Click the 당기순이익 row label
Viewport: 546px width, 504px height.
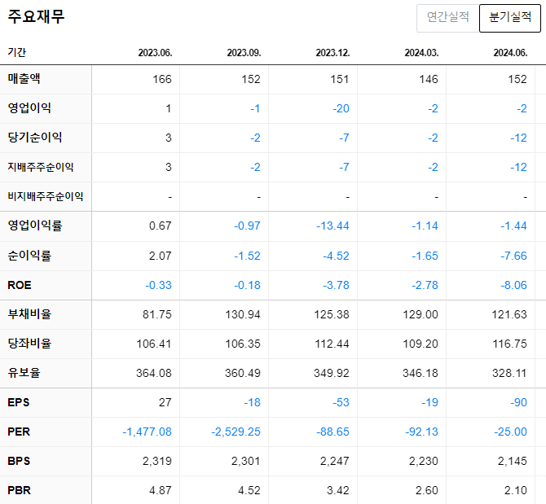(x=35, y=138)
